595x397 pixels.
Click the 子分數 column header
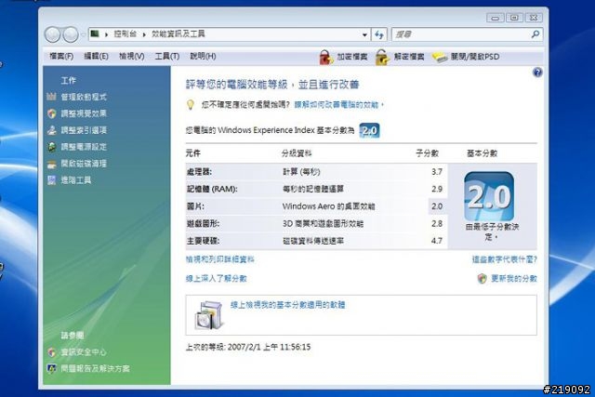point(428,153)
